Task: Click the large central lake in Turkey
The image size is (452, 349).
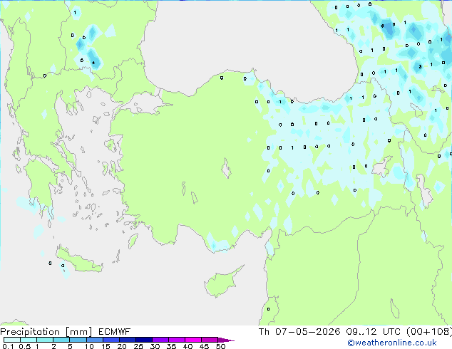Action: pyautogui.click(x=226, y=168)
